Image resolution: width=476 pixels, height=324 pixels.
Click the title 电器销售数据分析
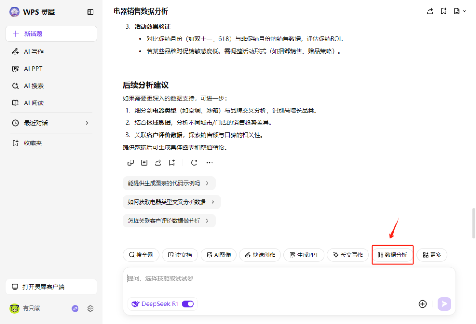click(141, 11)
